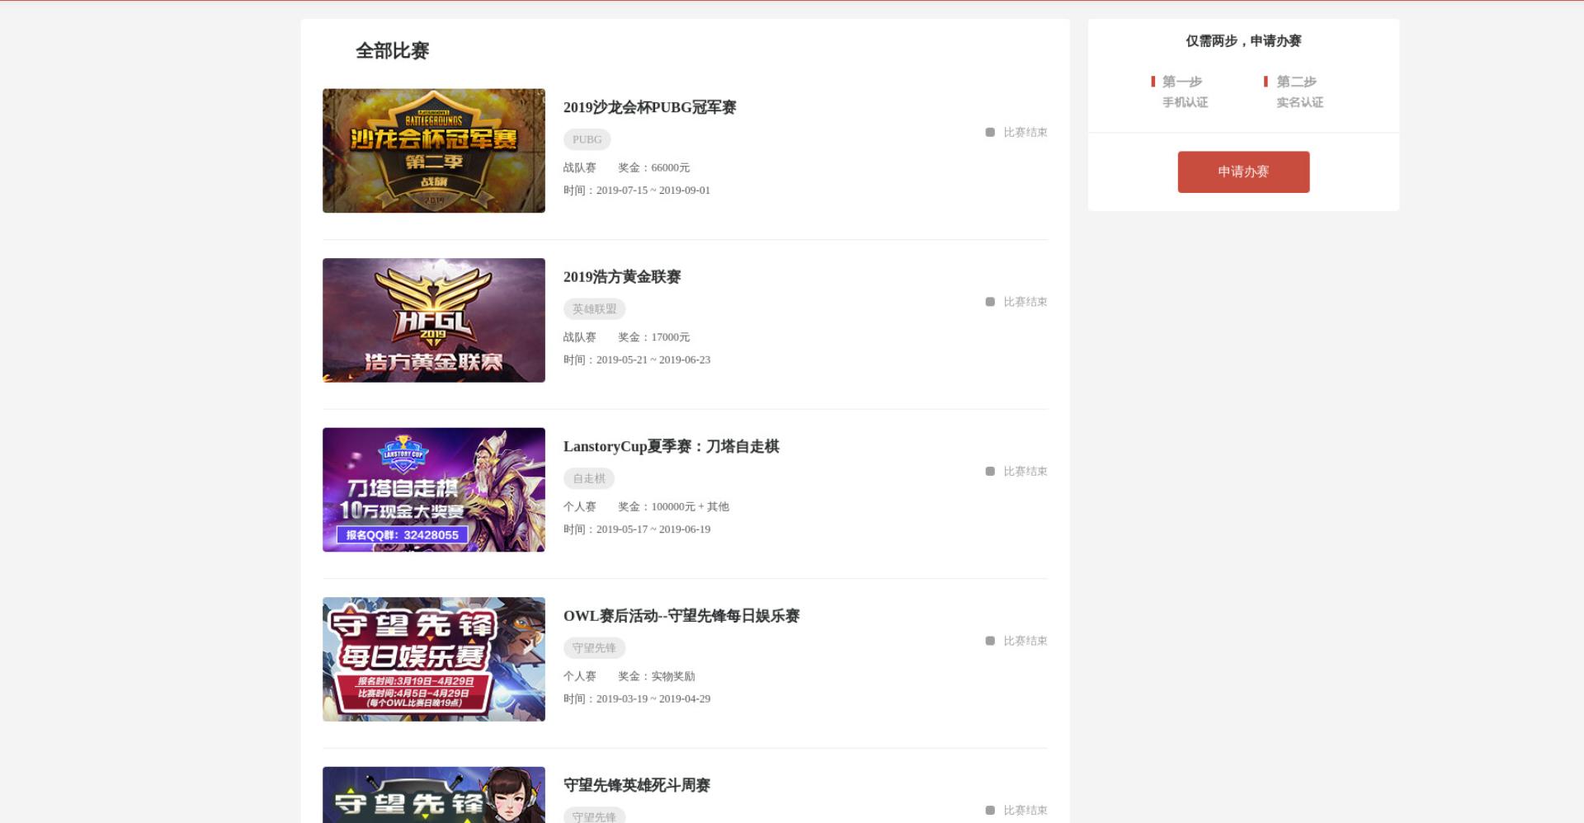Click status square icon for 英雄死斗周赛
Viewport: 1584px width, 823px height.
pyautogui.click(x=990, y=810)
